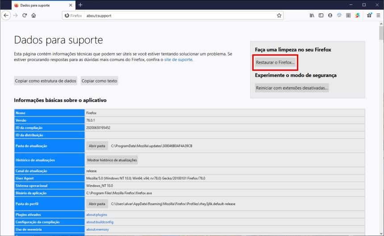This screenshot has height=236, width=384.
Task: Click Restaurar o Firefox button
Action: [275, 62]
